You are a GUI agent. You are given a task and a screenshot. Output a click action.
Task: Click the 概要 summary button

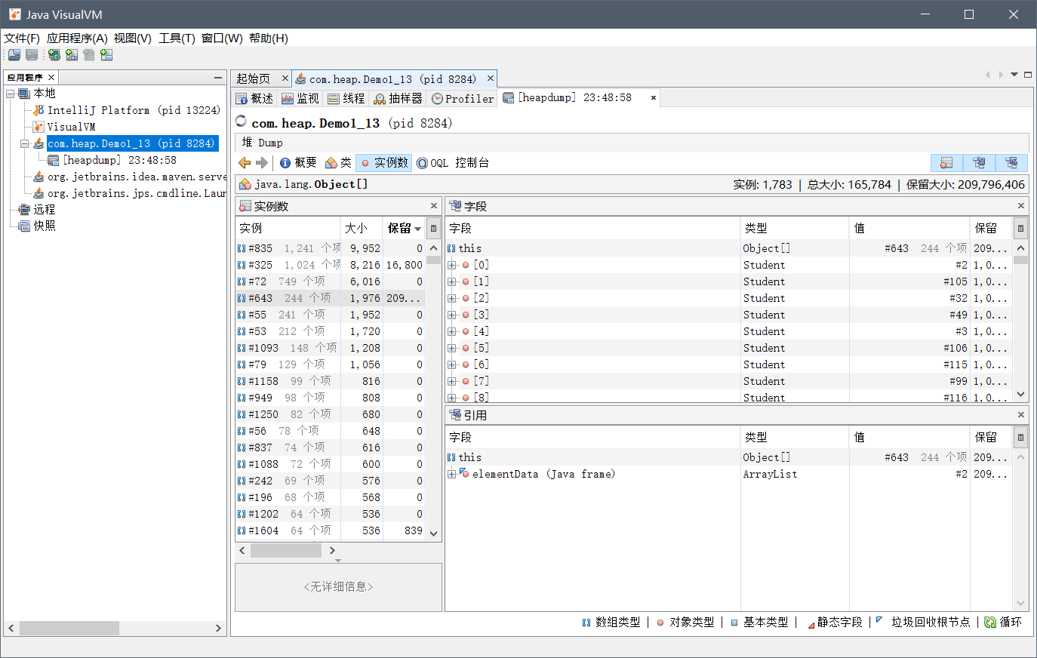[298, 162]
